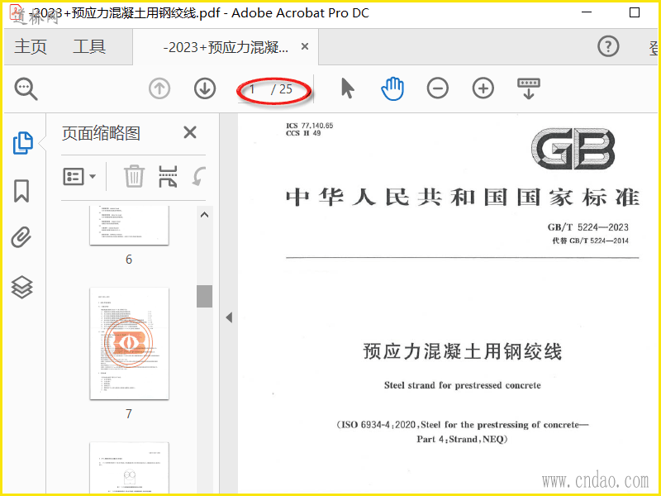
Task: Open the attachments paperclip panel
Action: point(21,237)
